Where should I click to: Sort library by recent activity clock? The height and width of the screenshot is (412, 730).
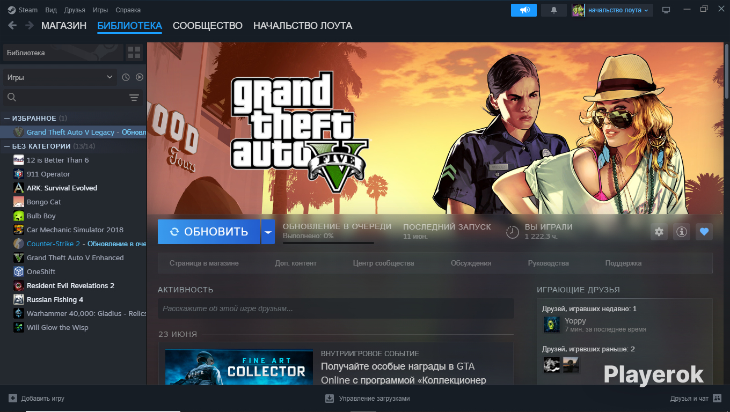tap(126, 77)
